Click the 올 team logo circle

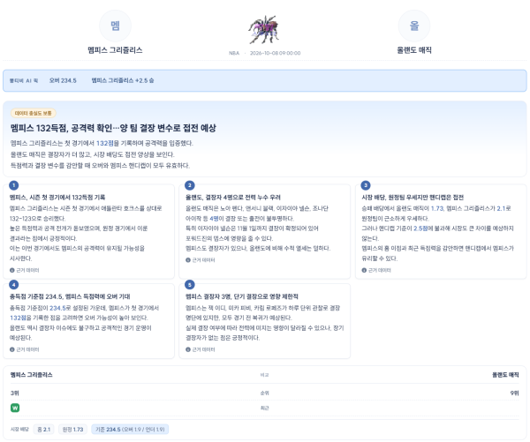[414, 26]
